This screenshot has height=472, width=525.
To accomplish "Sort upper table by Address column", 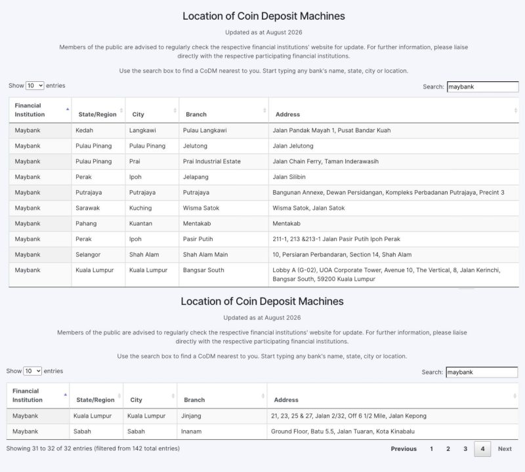I will coord(394,110).
